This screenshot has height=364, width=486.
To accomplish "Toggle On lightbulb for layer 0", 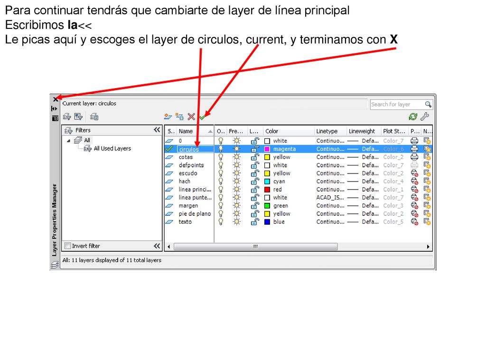I will pos(221,141).
